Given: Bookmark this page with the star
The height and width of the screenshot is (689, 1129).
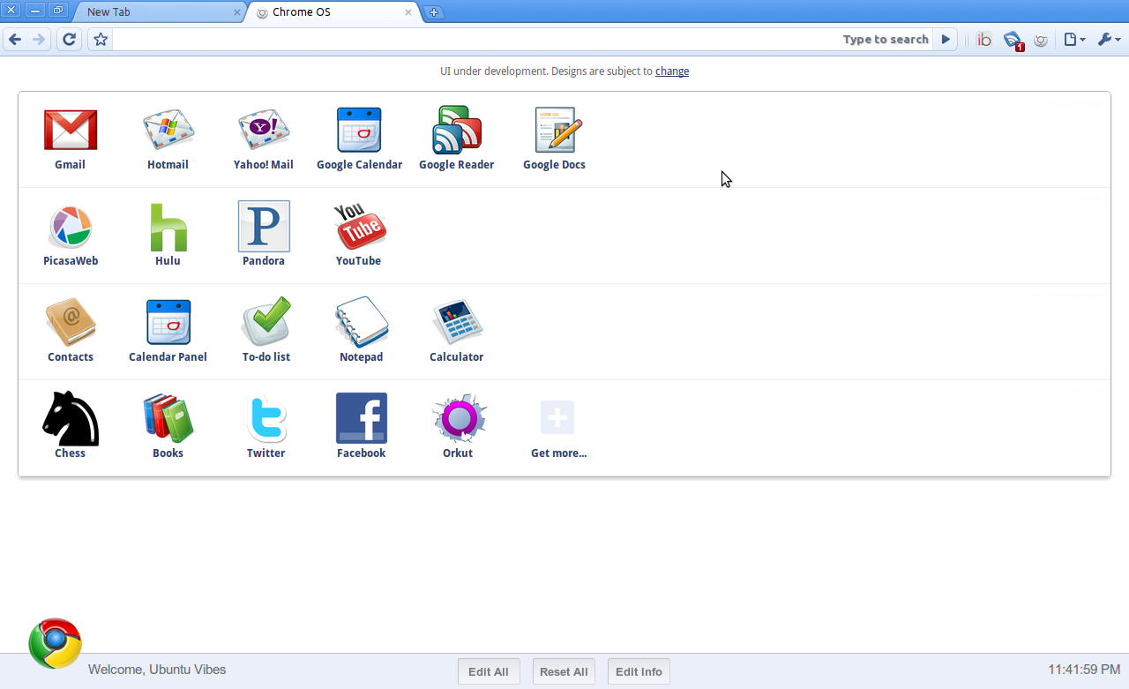Looking at the screenshot, I should coord(101,40).
